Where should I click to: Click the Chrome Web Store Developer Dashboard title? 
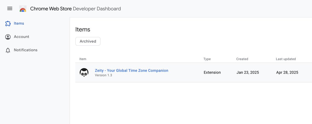point(75,9)
